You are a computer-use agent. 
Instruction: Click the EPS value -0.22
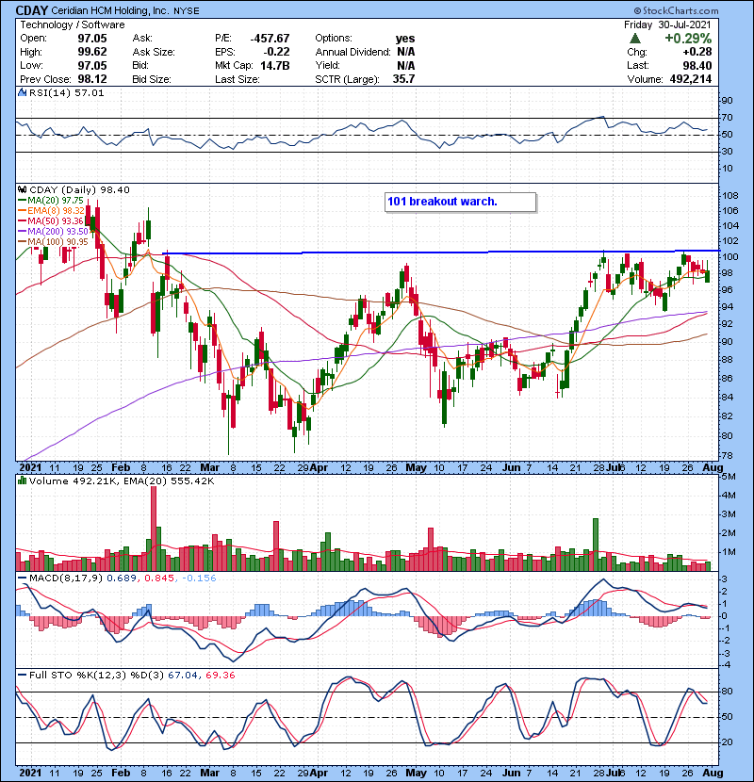point(276,52)
